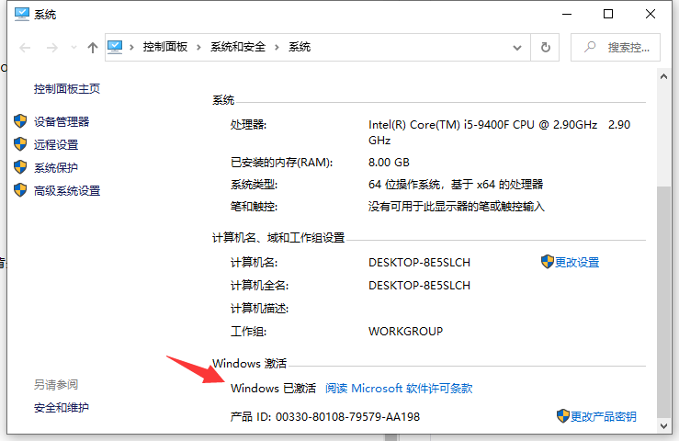This screenshot has width=679, height=441.
Task: Open 高级系统设置 from the sidebar
Action: coord(67,190)
